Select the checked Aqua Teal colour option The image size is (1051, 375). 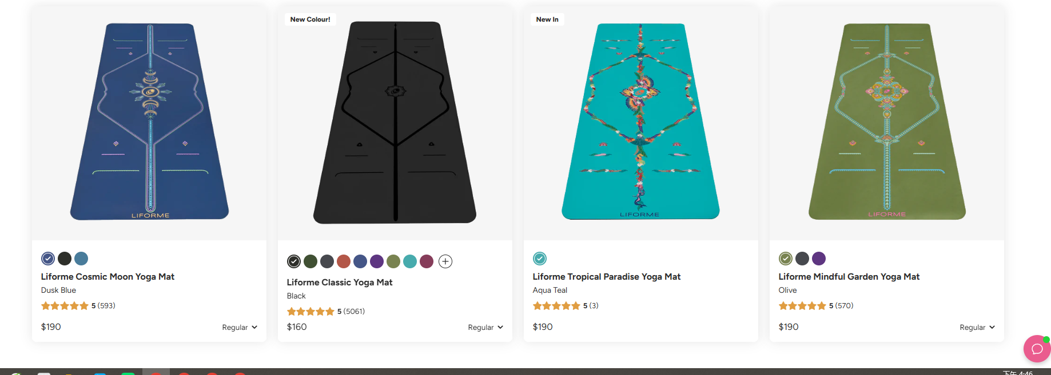click(x=540, y=259)
